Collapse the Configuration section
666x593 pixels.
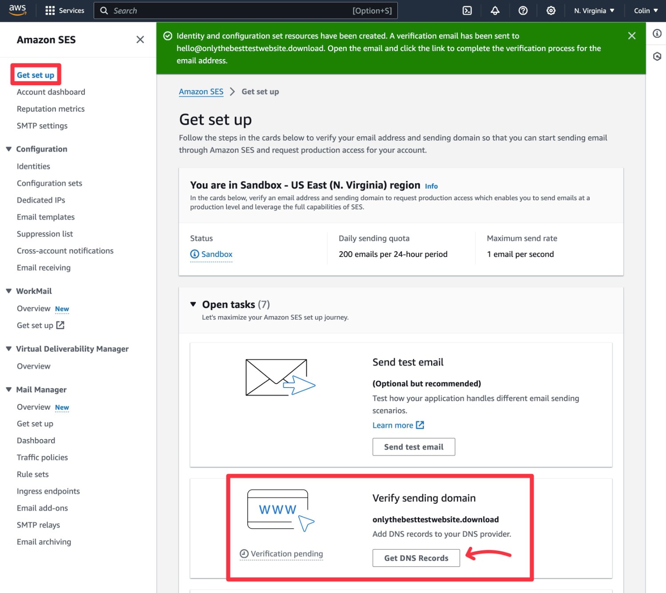8,149
